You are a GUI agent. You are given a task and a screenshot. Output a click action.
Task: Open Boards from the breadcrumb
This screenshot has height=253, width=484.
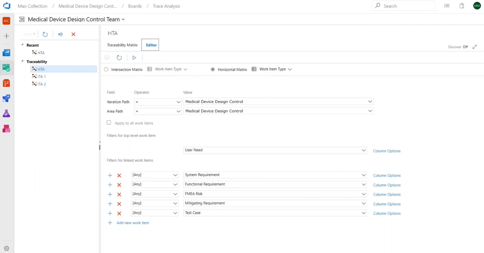[135, 6]
